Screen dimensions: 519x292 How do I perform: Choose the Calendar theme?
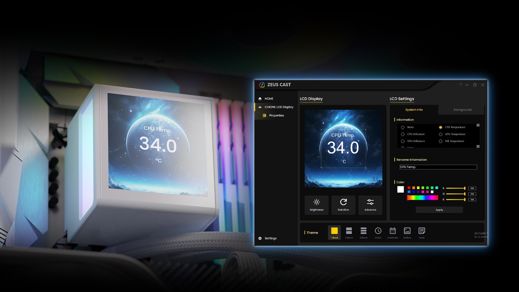click(x=392, y=233)
